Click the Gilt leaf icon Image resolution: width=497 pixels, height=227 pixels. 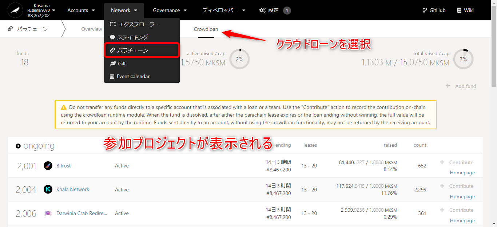pos(113,64)
